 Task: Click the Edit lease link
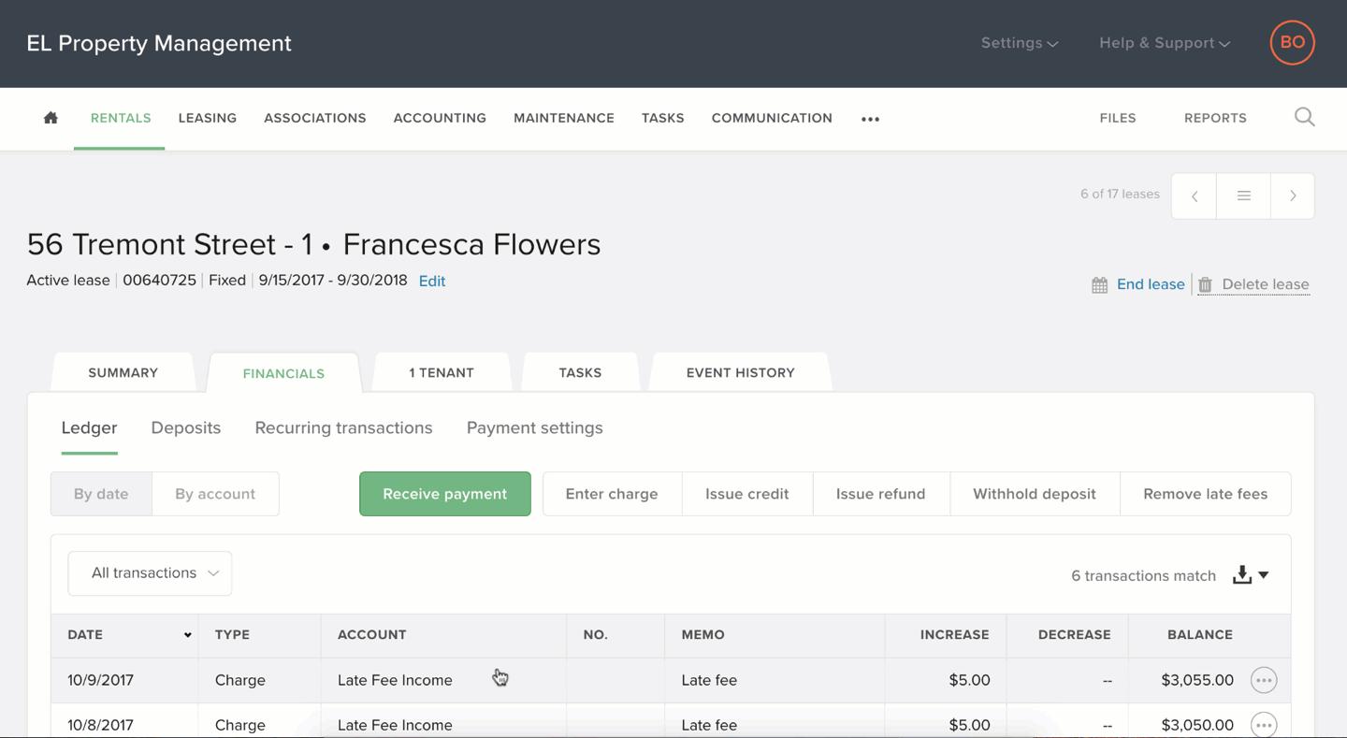click(x=432, y=281)
